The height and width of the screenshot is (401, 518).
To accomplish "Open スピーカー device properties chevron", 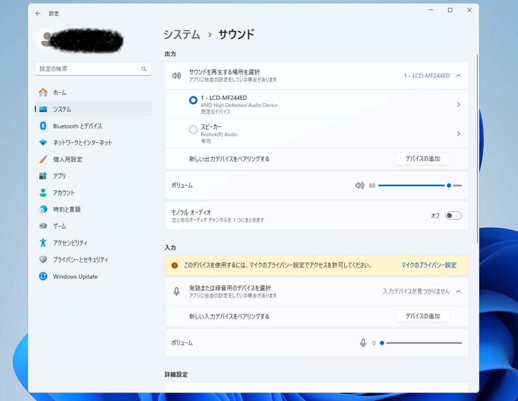I will tap(459, 133).
